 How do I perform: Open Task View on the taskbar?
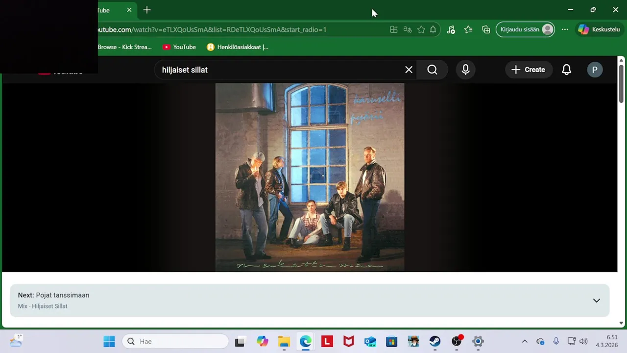[240, 341]
